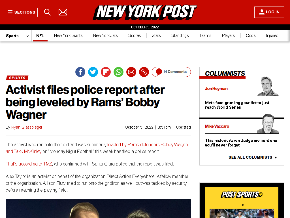Expand the Sports dropdown chevron

[27, 36]
